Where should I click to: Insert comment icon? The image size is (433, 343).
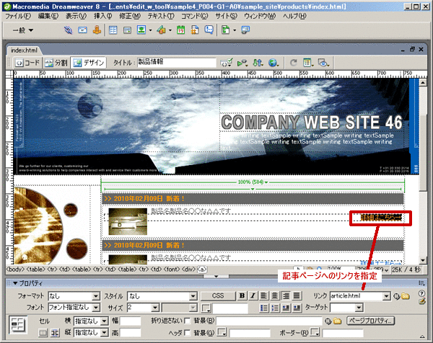point(209,30)
